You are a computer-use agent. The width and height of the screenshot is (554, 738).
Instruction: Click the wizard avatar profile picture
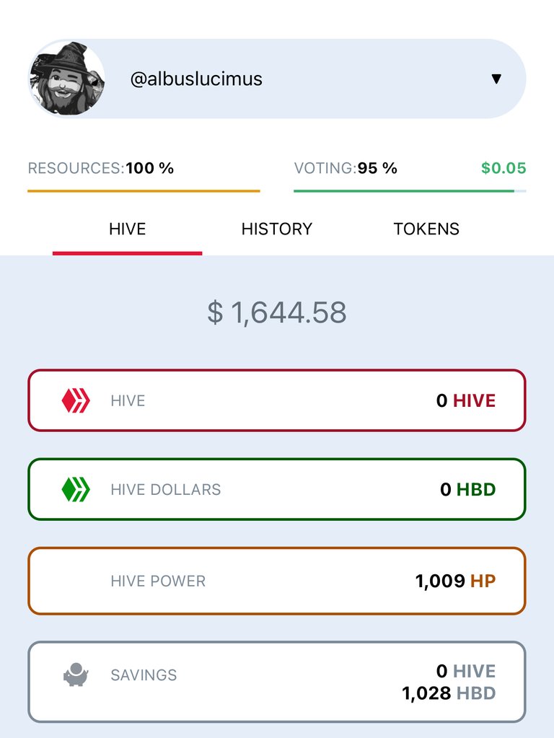66,78
